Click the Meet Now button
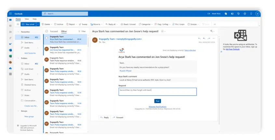 [214, 14]
